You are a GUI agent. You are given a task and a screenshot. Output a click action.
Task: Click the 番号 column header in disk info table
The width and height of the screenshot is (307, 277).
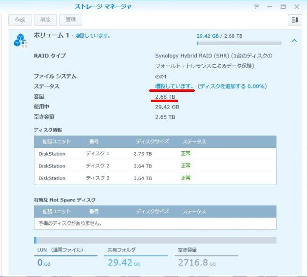[x=94, y=141]
